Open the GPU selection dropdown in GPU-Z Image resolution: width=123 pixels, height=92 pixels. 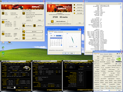pyautogui.click(x=109, y=90)
